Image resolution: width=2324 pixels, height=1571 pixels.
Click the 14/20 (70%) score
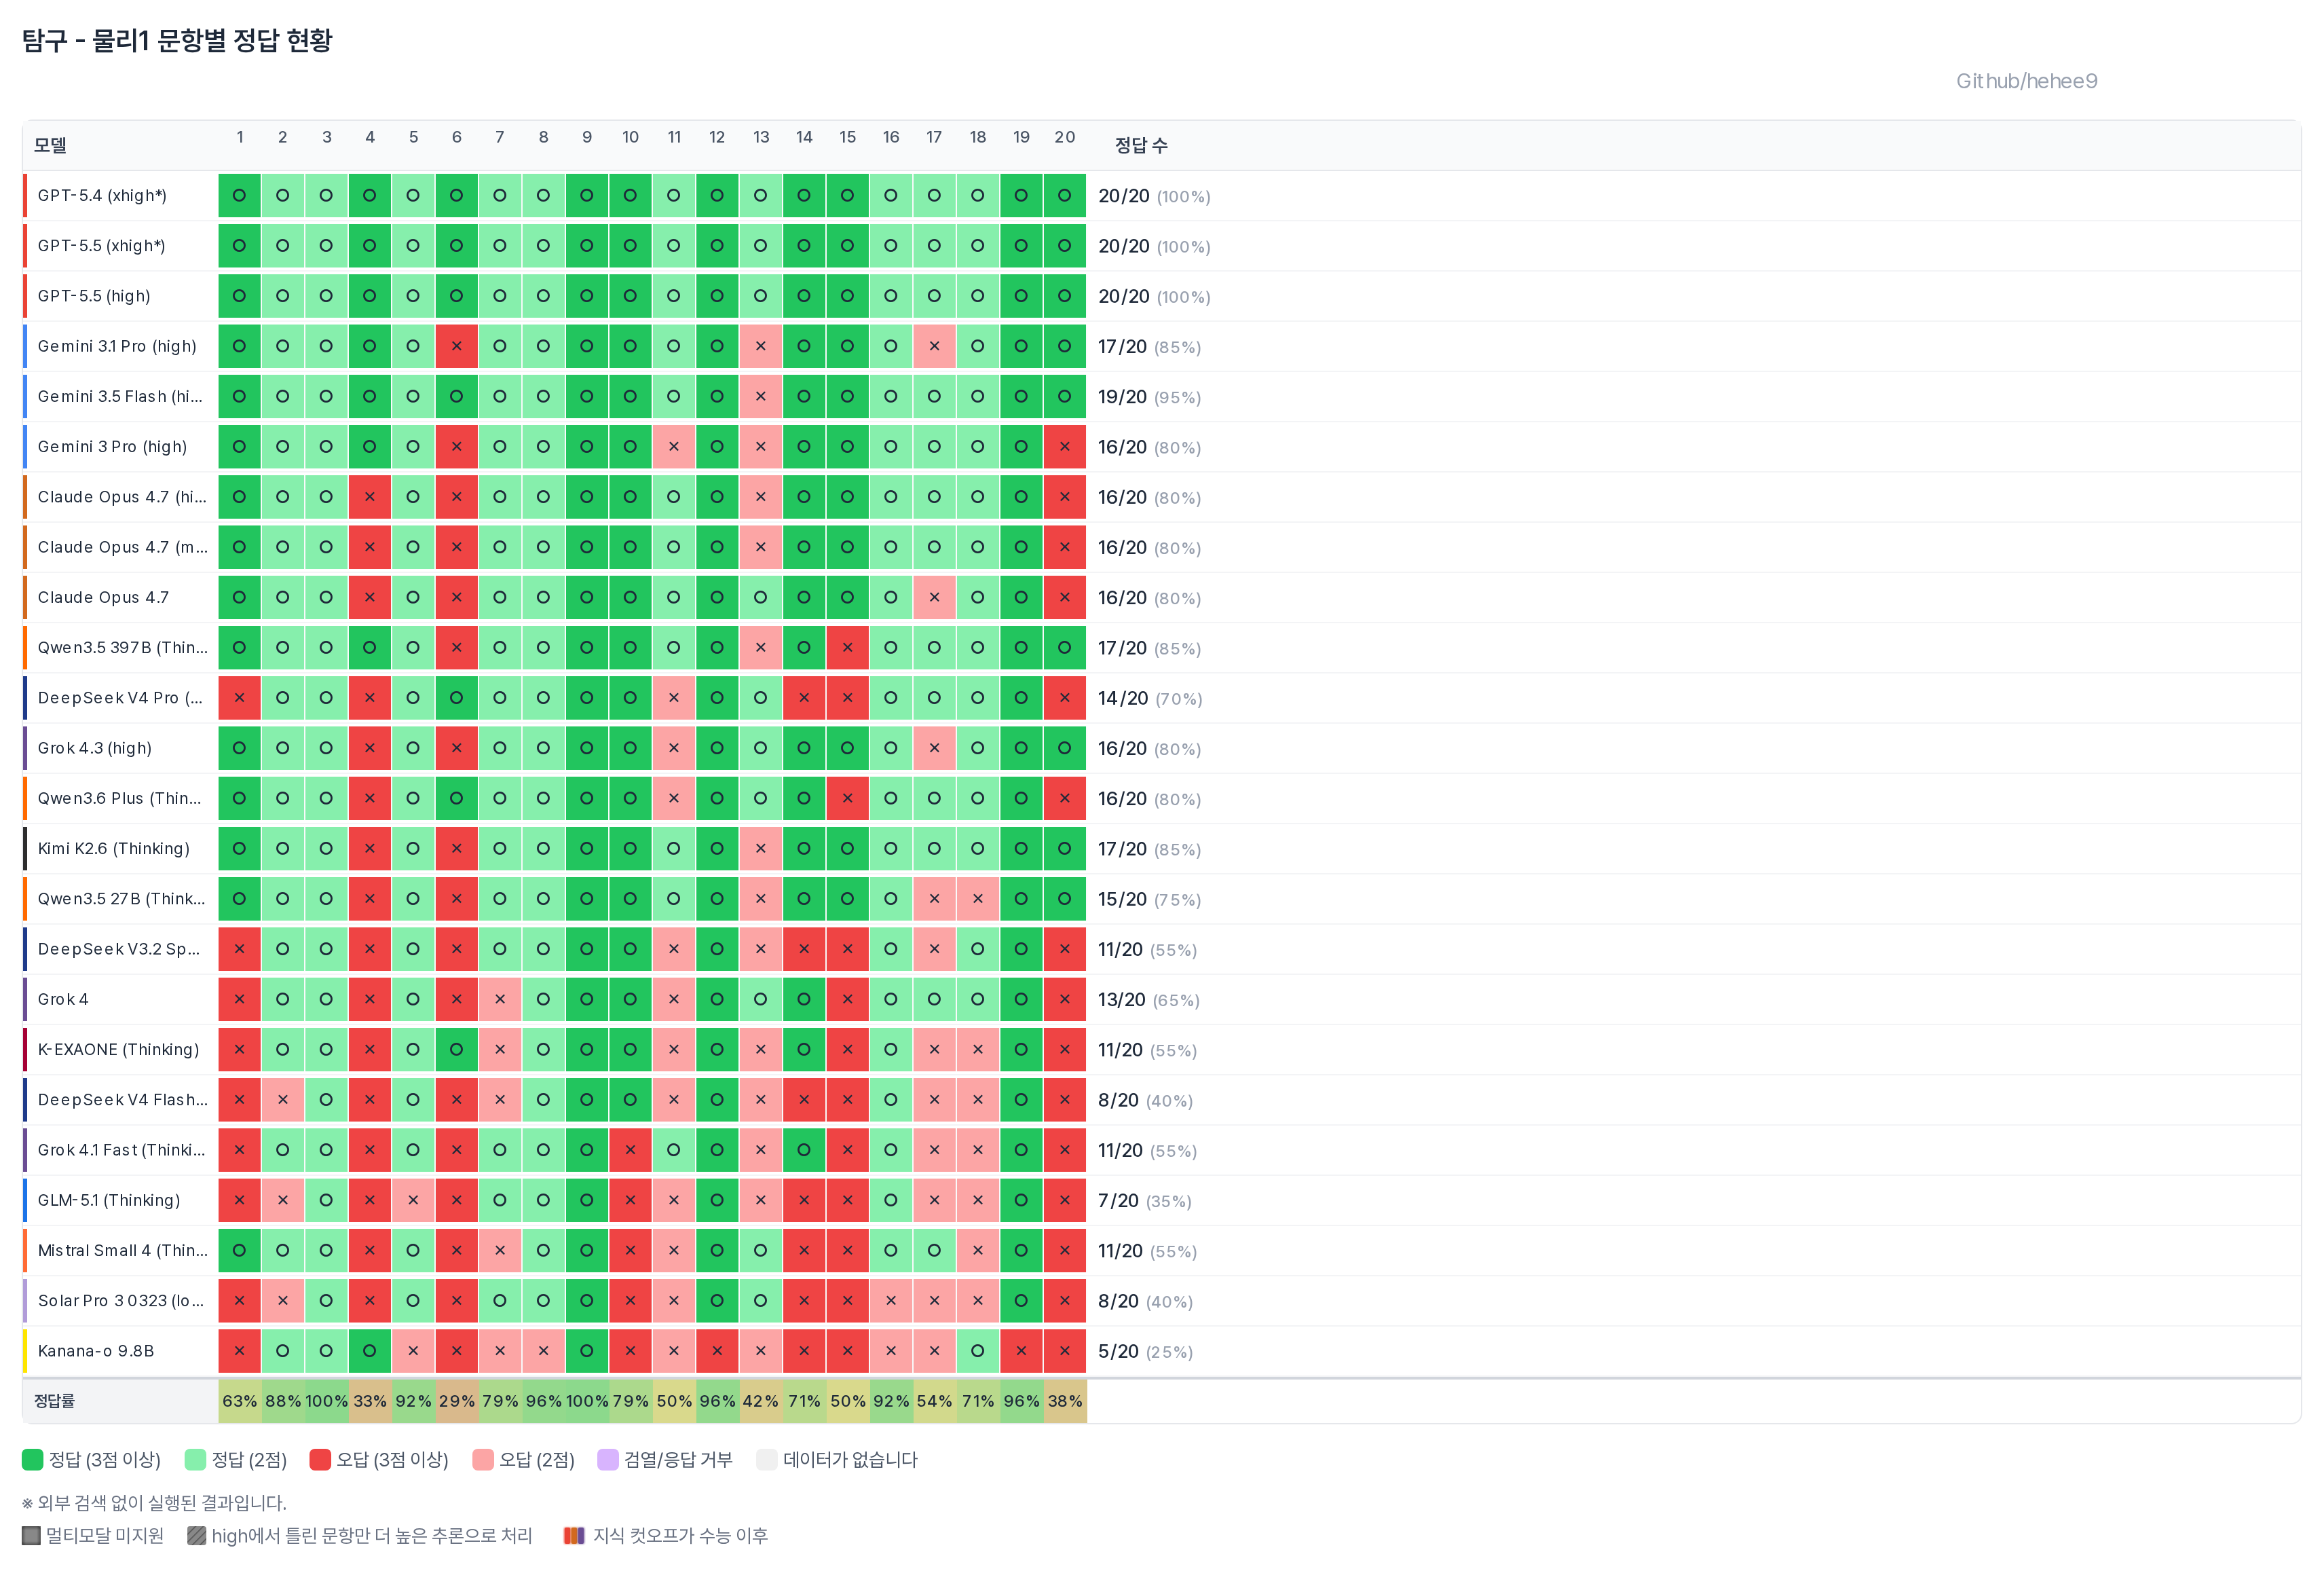point(1150,698)
